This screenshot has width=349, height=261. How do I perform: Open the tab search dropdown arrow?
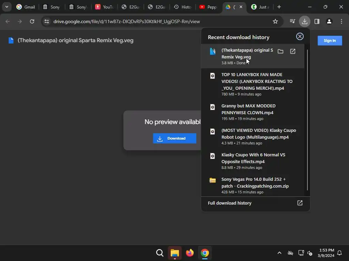[x=7, y=7]
